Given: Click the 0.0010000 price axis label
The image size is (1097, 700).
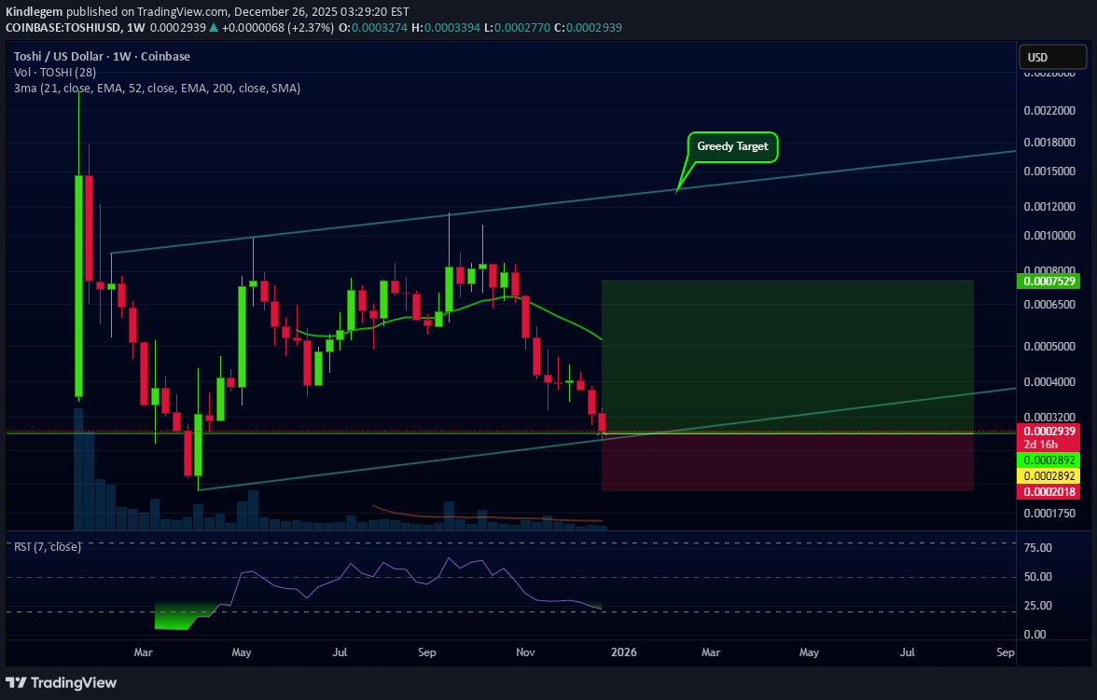Looking at the screenshot, I should [1049, 236].
